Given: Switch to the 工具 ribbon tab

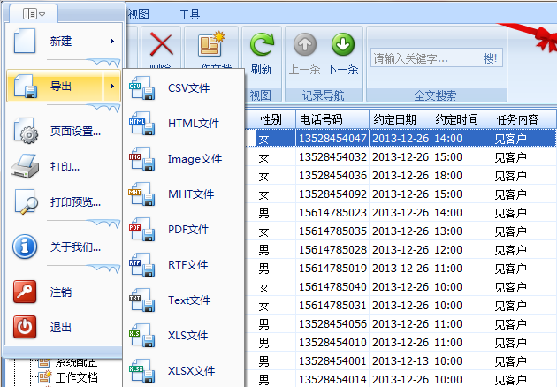Looking at the screenshot, I should click(x=189, y=14).
